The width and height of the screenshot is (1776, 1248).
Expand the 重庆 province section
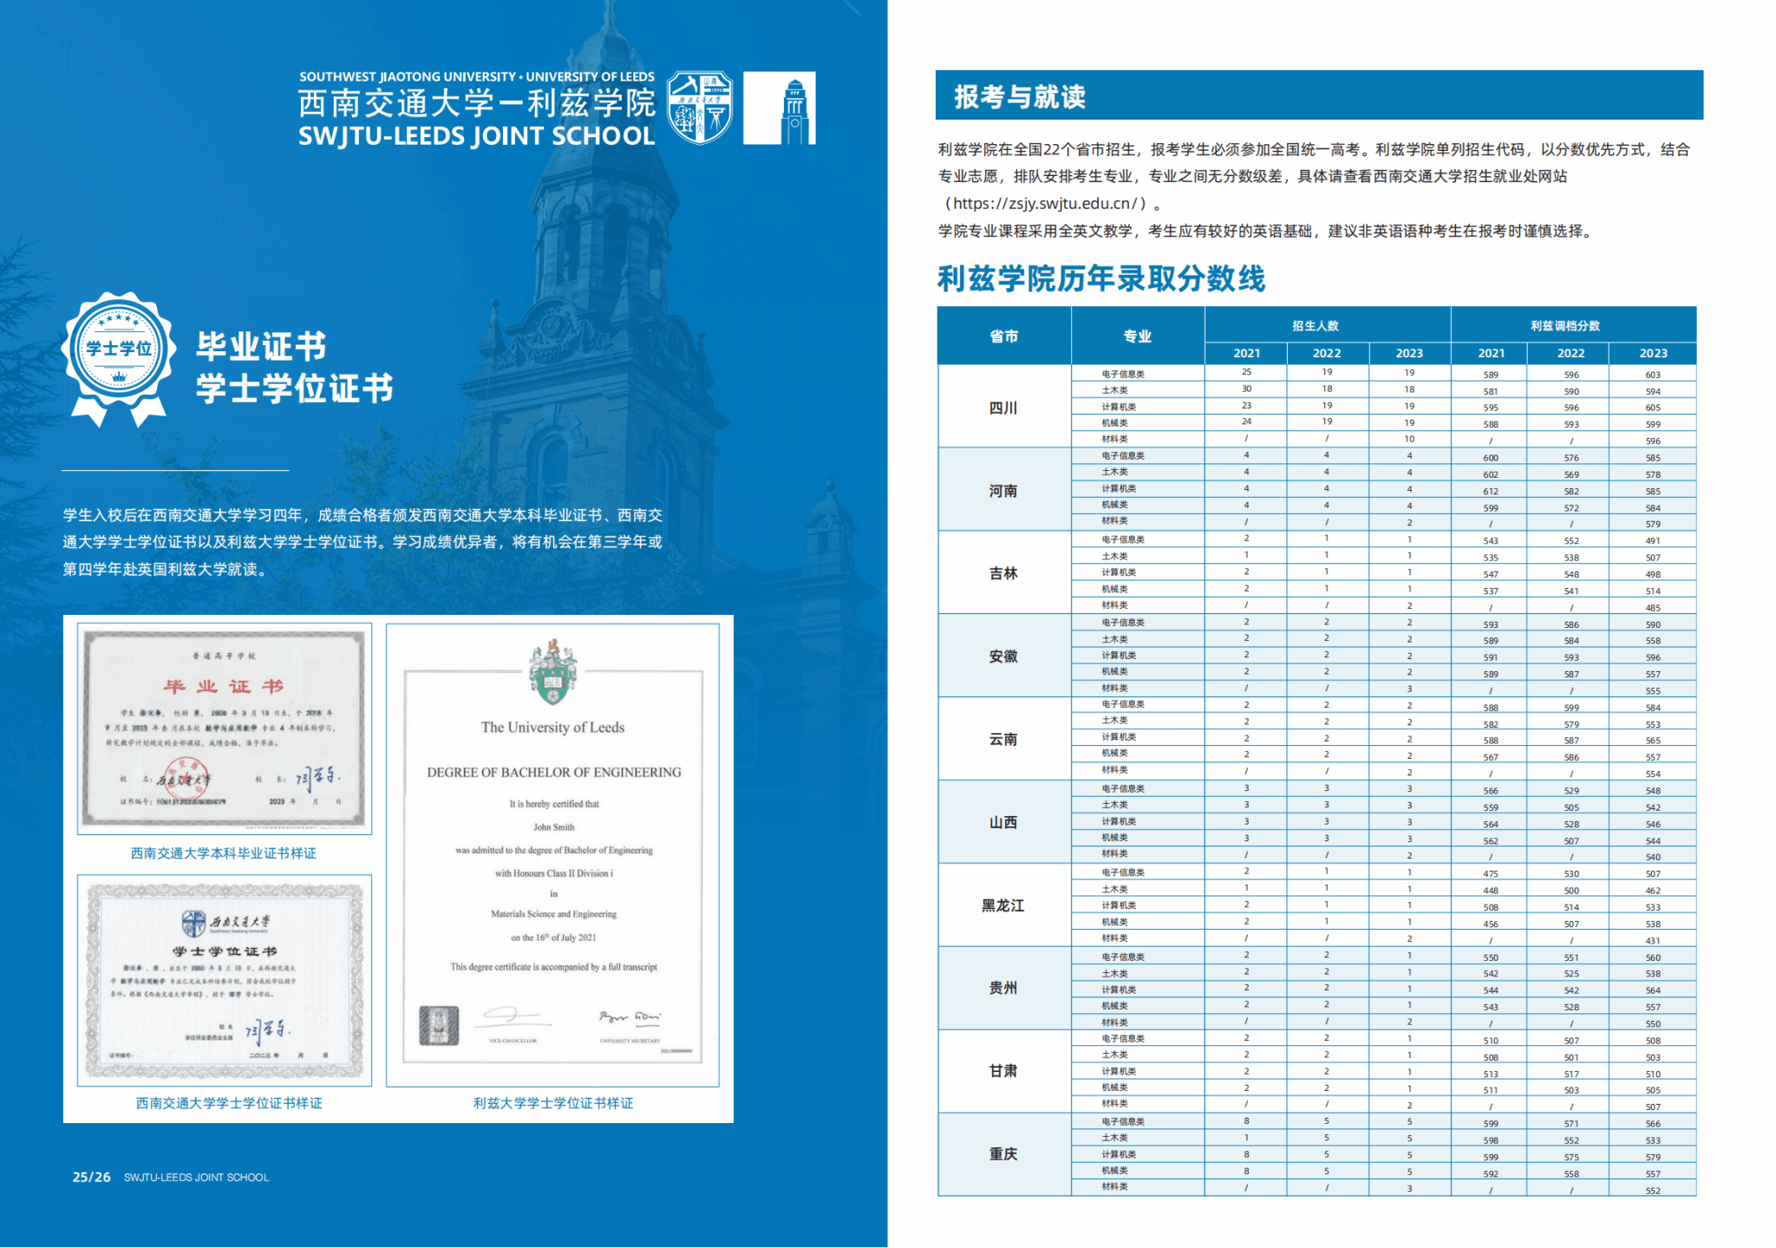click(x=1002, y=1154)
